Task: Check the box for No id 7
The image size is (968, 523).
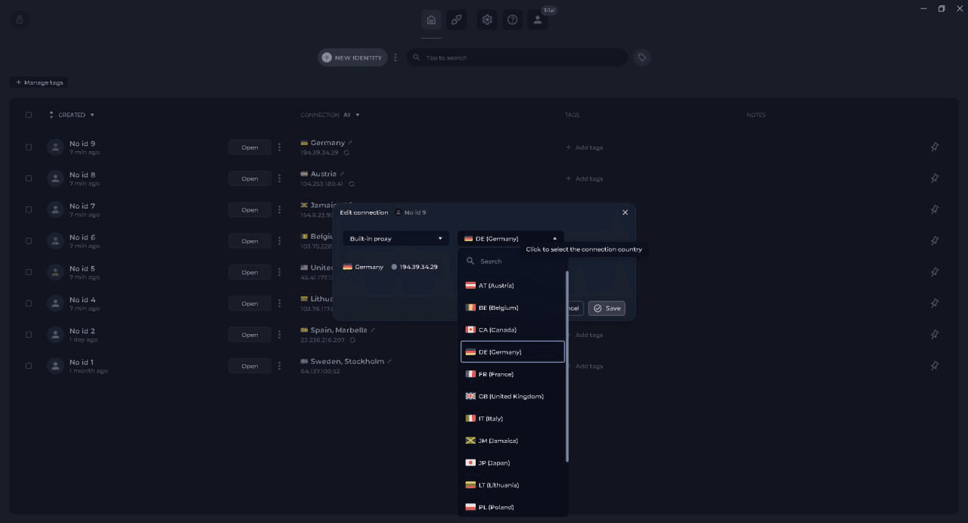Action: tap(29, 209)
